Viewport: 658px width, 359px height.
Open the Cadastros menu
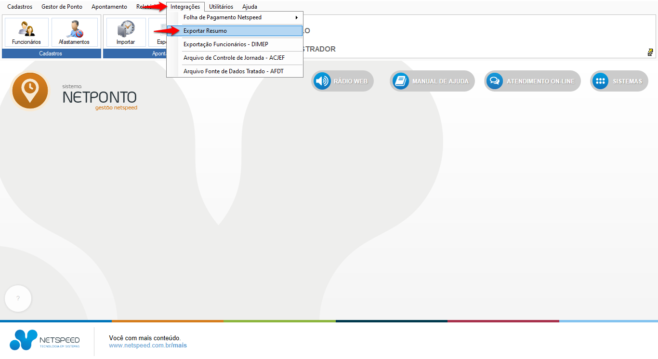[x=20, y=7]
